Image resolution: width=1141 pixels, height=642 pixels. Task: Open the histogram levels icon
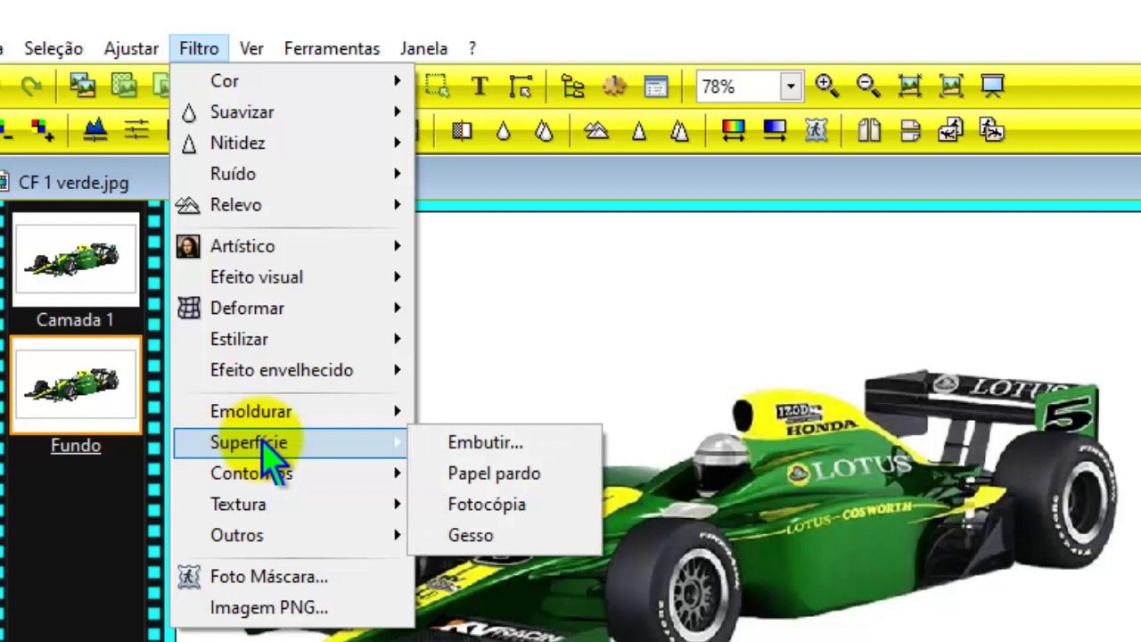click(94, 131)
